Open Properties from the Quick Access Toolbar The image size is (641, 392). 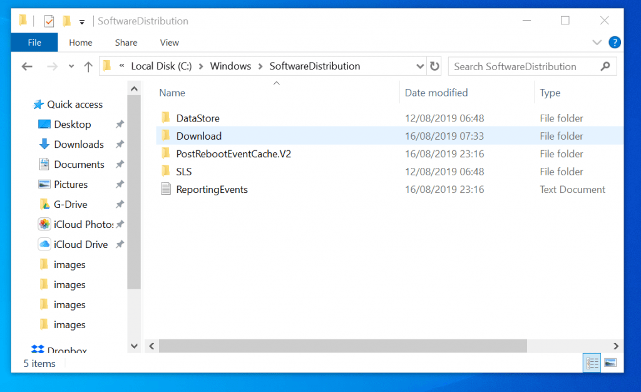49,20
